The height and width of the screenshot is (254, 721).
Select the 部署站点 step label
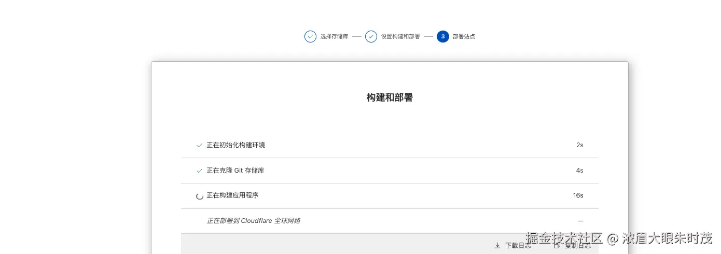(x=464, y=37)
